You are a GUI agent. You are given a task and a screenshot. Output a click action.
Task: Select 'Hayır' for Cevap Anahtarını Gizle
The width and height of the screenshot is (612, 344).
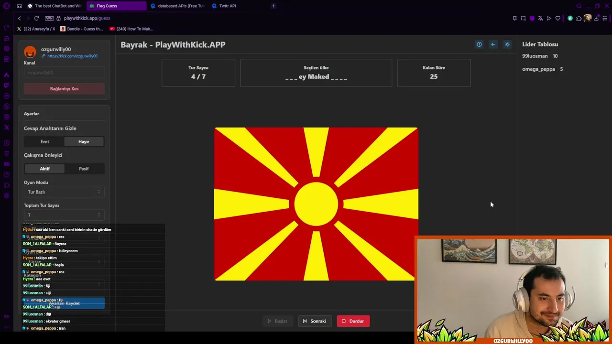click(84, 141)
